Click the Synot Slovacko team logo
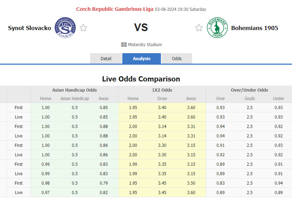This screenshot has height=200, width=292. [65, 28]
